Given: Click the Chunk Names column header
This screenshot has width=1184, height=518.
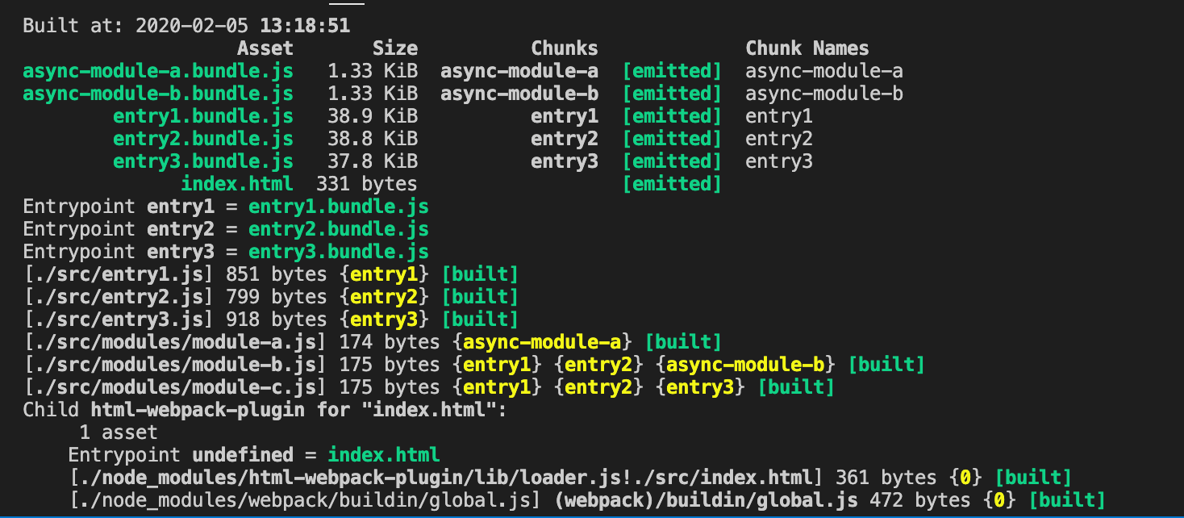Looking at the screenshot, I should [807, 48].
